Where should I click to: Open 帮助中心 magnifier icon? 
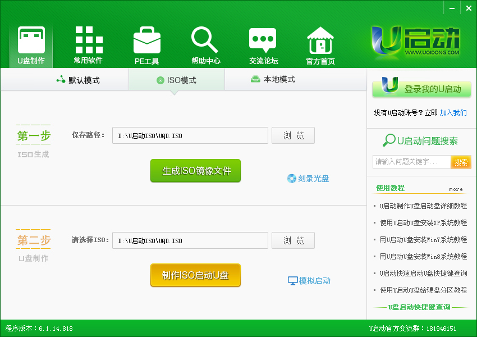pos(204,40)
